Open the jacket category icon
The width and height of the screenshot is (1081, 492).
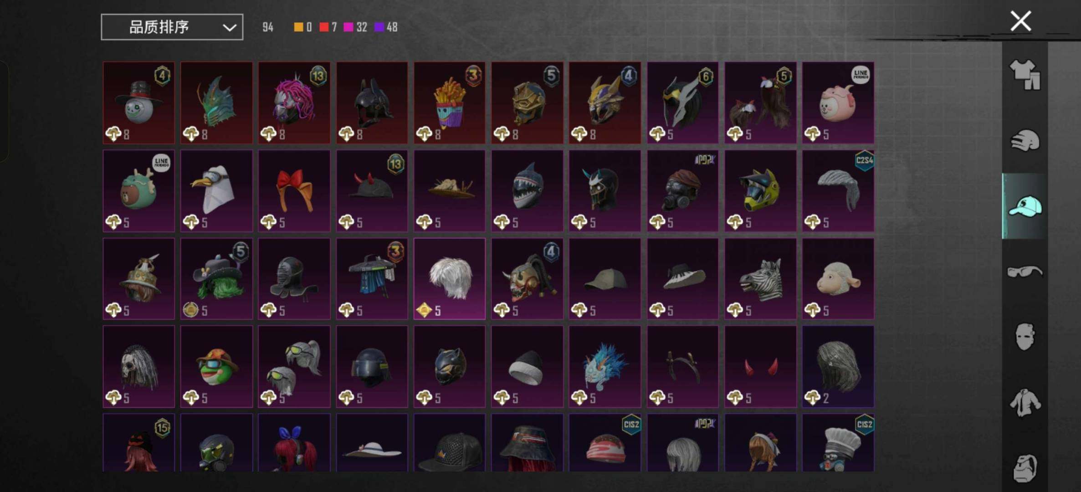(x=1025, y=403)
